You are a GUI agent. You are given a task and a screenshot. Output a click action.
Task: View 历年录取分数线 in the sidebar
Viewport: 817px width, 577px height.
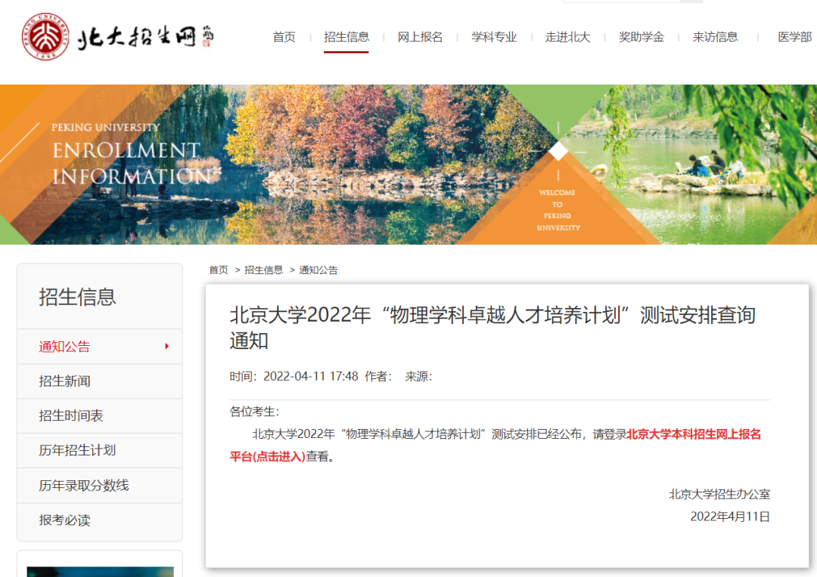(84, 486)
